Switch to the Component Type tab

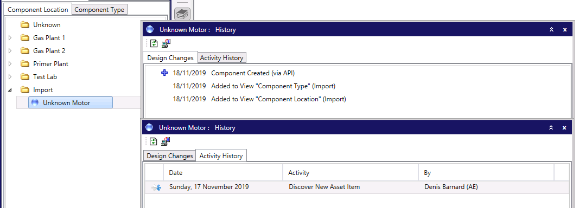pyautogui.click(x=99, y=10)
